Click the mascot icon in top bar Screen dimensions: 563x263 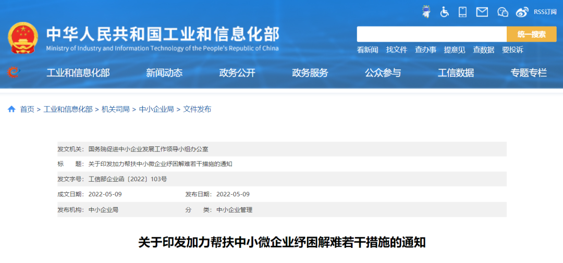pos(426,12)
